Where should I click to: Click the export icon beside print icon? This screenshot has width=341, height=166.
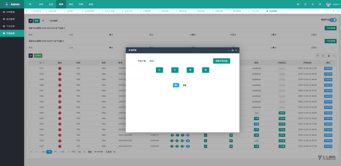click(x=329, y=56)
